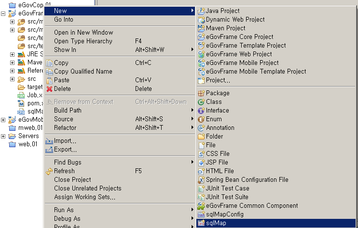Open the Run As submenu
The image size is (358, 228).
tap(64, 210)
